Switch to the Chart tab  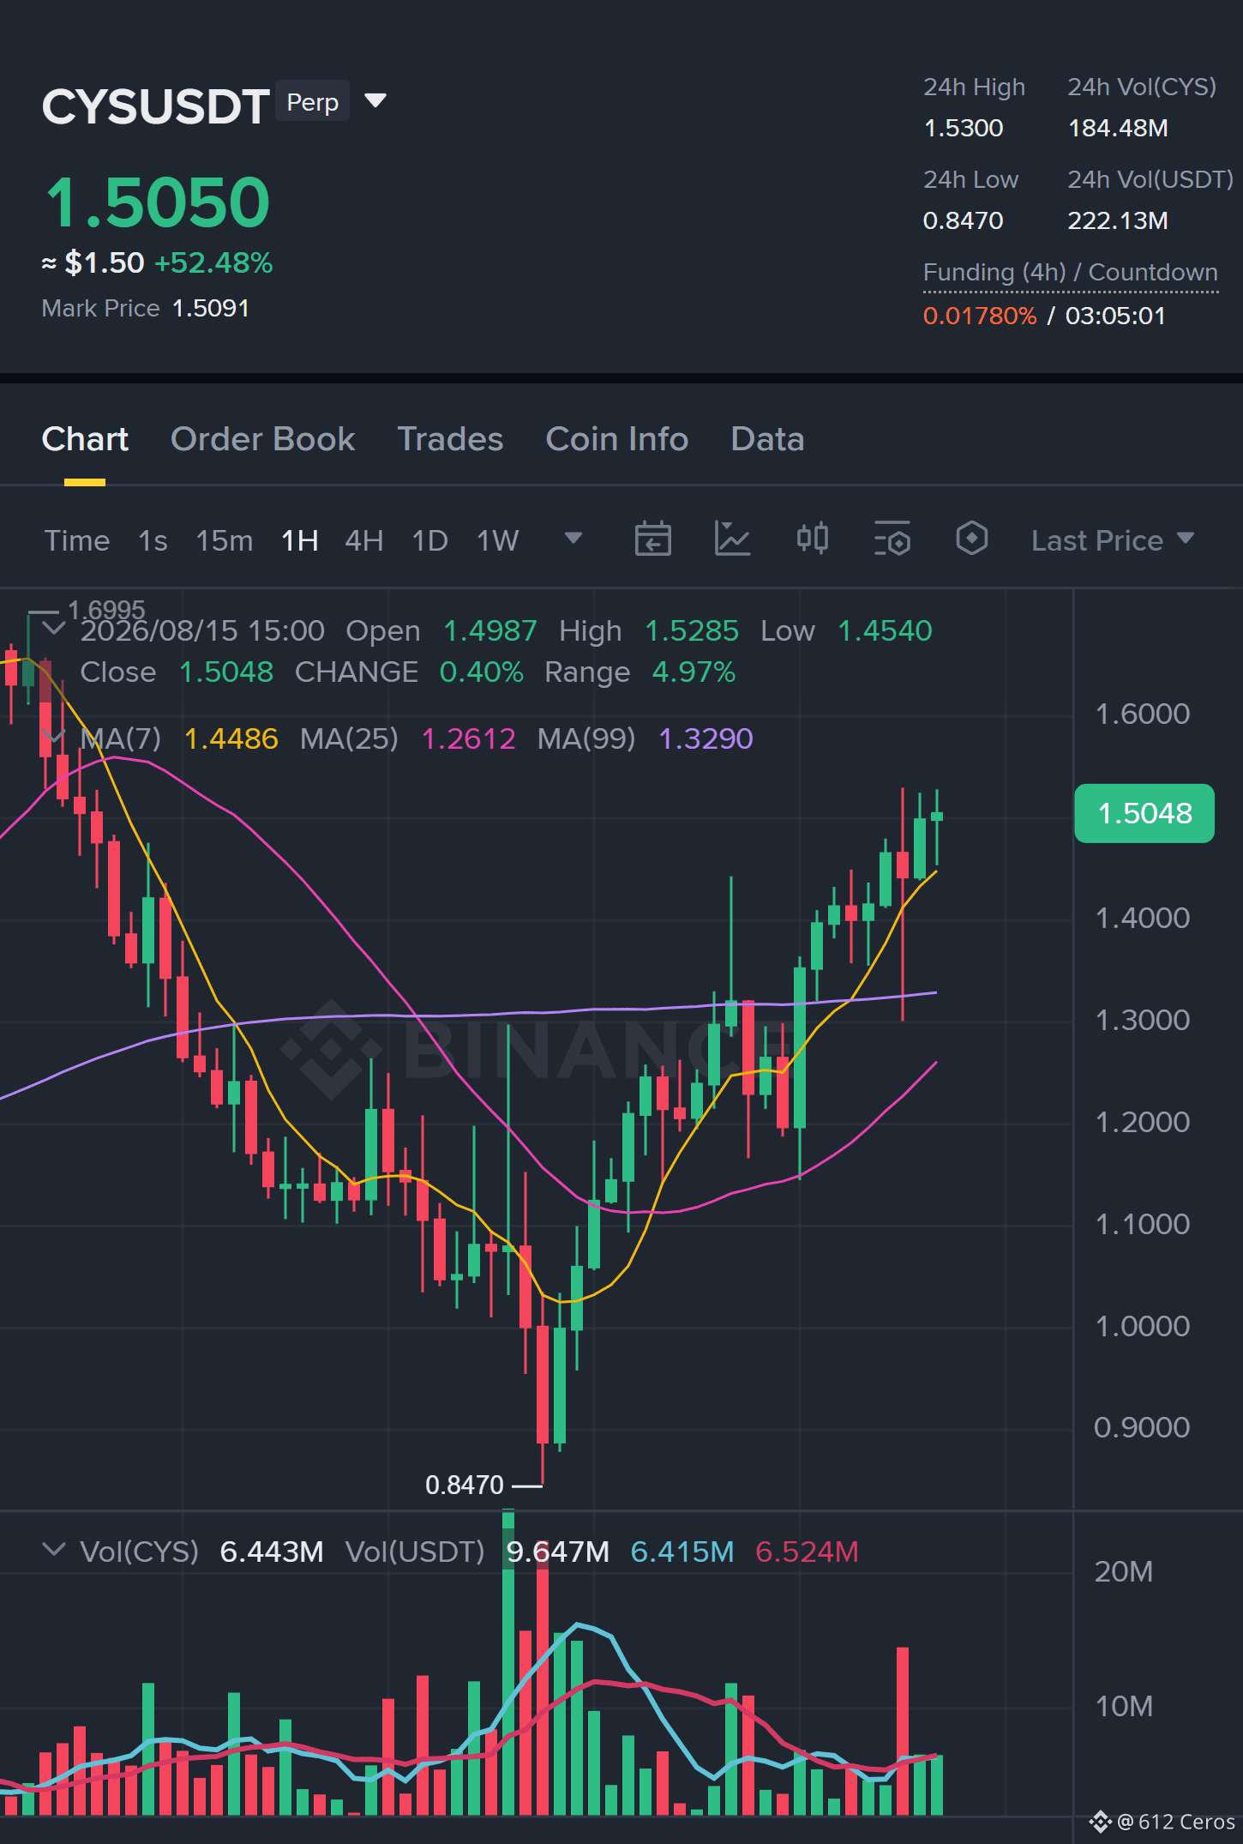[85, 439]
